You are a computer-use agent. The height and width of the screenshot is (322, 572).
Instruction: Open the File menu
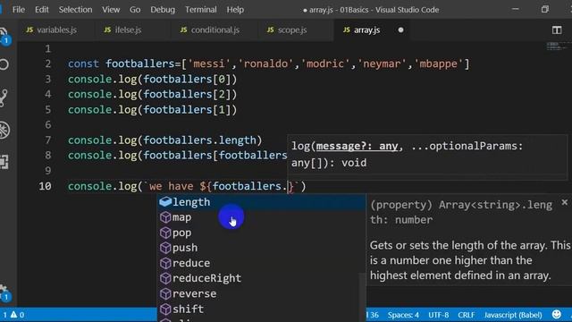pos(19,10)
